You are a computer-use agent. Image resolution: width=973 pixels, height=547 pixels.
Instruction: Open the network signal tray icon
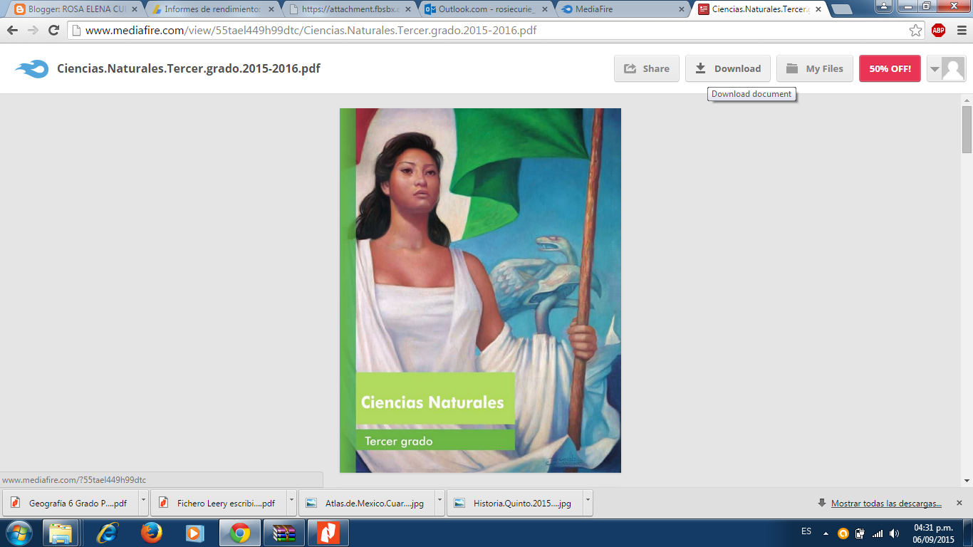tap(878, 533)
